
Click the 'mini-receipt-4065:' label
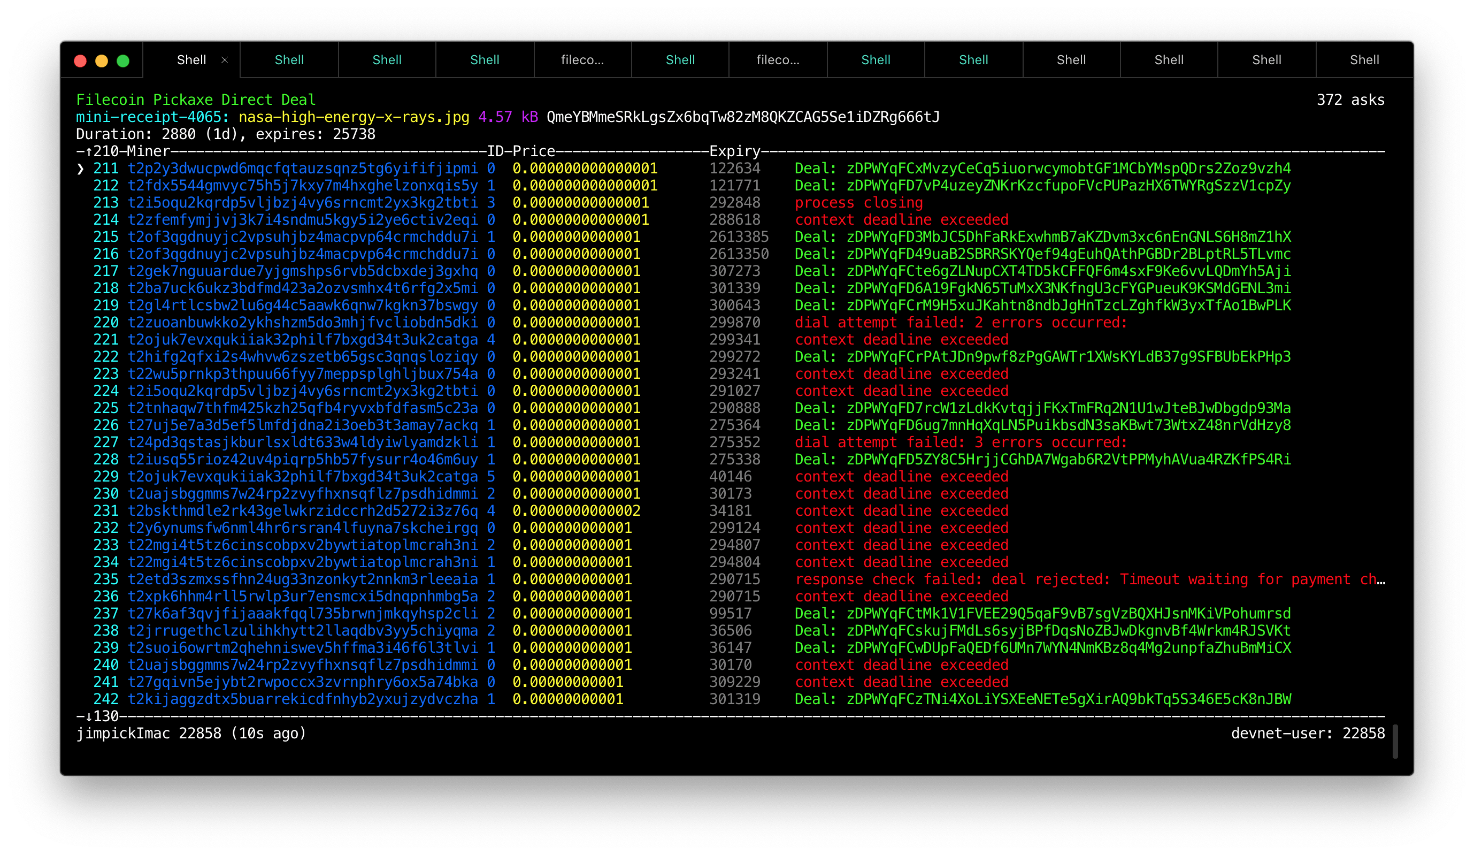[x=152, y=117]
